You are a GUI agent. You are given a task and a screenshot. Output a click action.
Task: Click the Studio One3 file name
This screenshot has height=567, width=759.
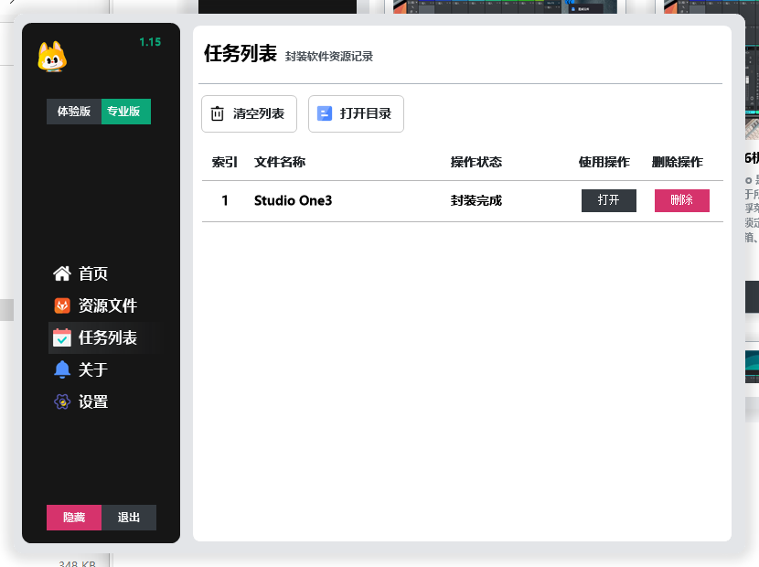pos(292,200)
